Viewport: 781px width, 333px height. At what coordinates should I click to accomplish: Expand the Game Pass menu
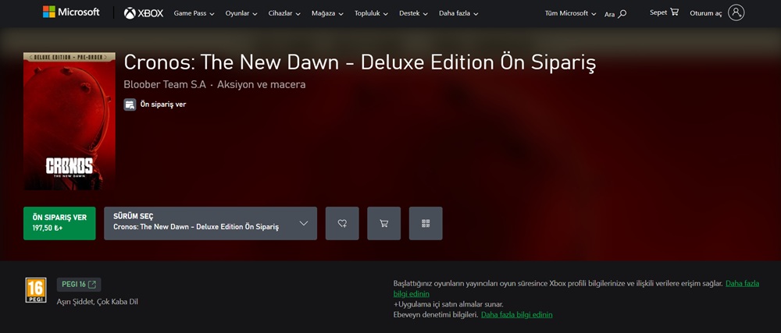point(194,14)
